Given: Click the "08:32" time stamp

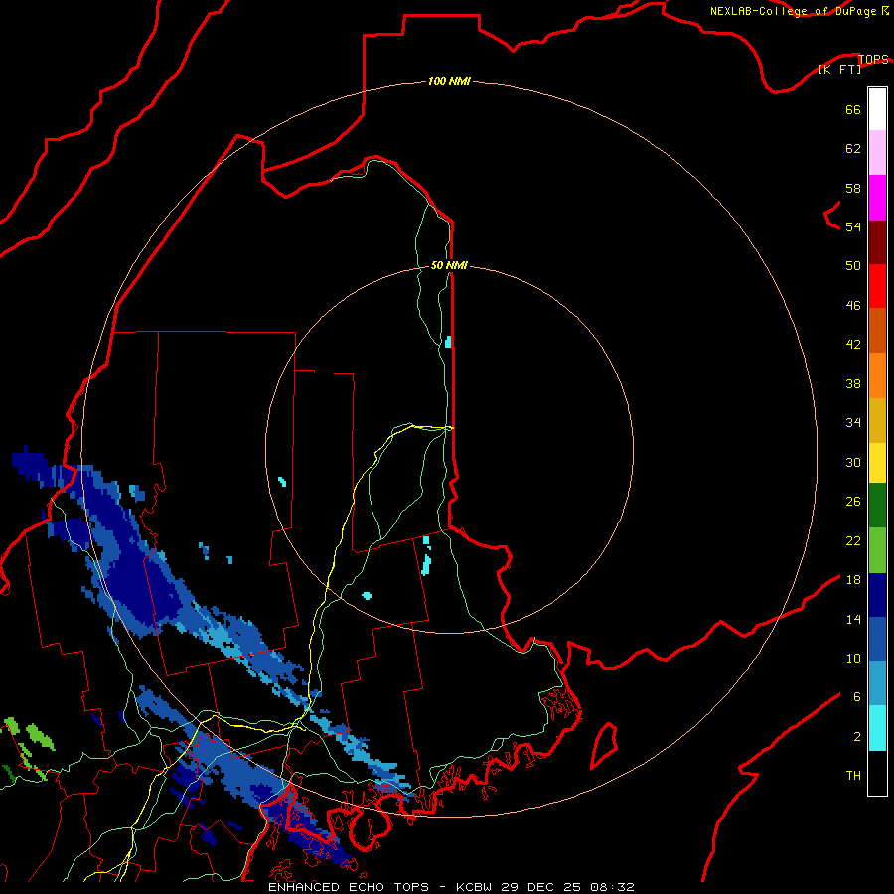Looking at the screenshot, I should tap(612, 887).
